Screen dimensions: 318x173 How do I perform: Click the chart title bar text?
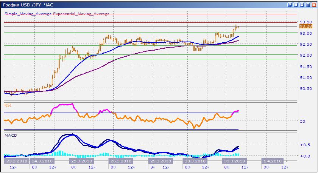[x=28, y=5]
